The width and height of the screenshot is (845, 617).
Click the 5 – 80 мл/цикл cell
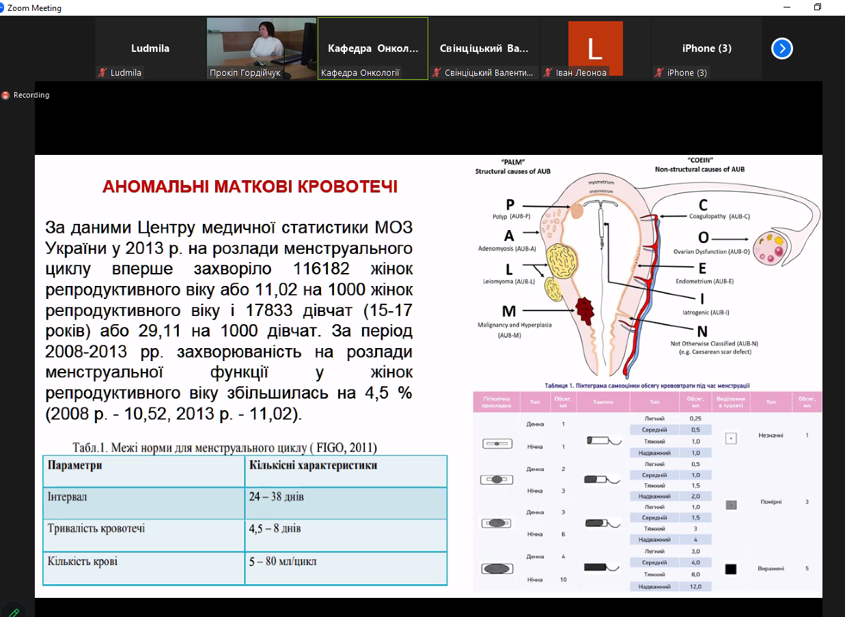click(346, 568)
